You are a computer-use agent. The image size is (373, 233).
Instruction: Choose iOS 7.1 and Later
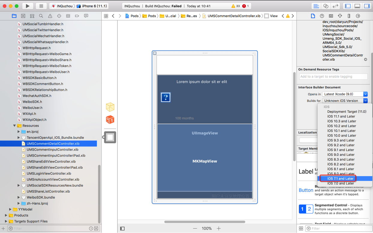click(340, 179)
